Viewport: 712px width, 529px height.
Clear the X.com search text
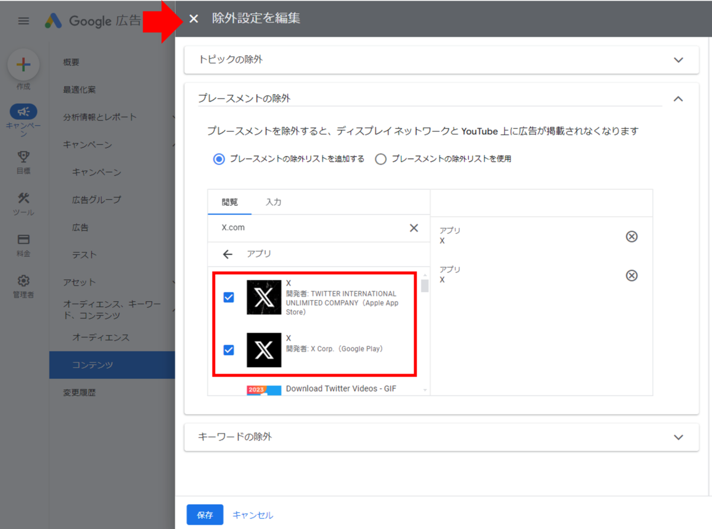tap(414, 228)
